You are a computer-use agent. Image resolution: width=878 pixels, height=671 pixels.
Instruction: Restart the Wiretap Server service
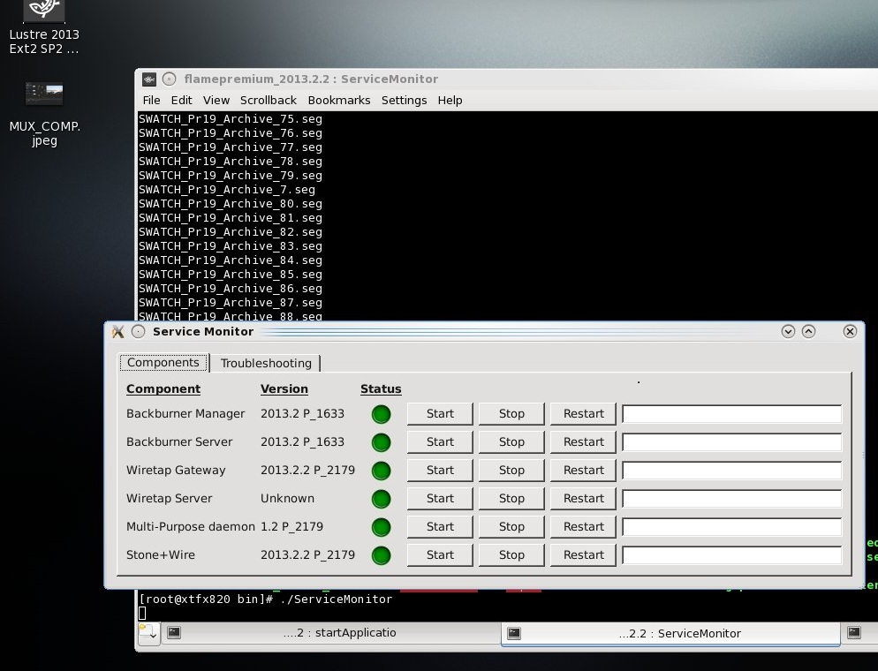pyautogui.click(x=583, y=499)
